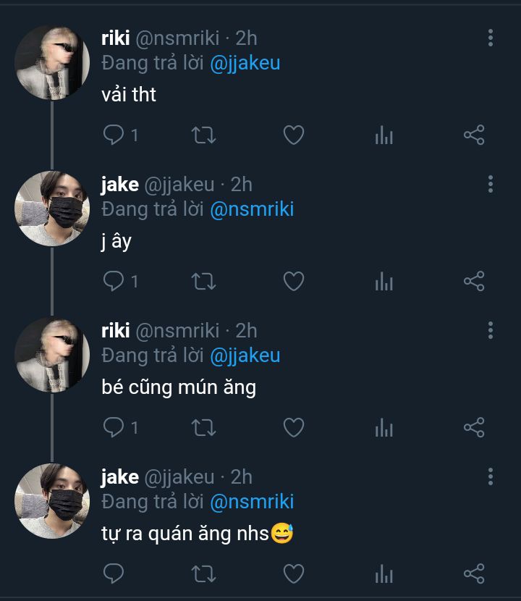View analytics for "vải tht" tweet
Screen dimensions: 521x601
coord(384,135)
